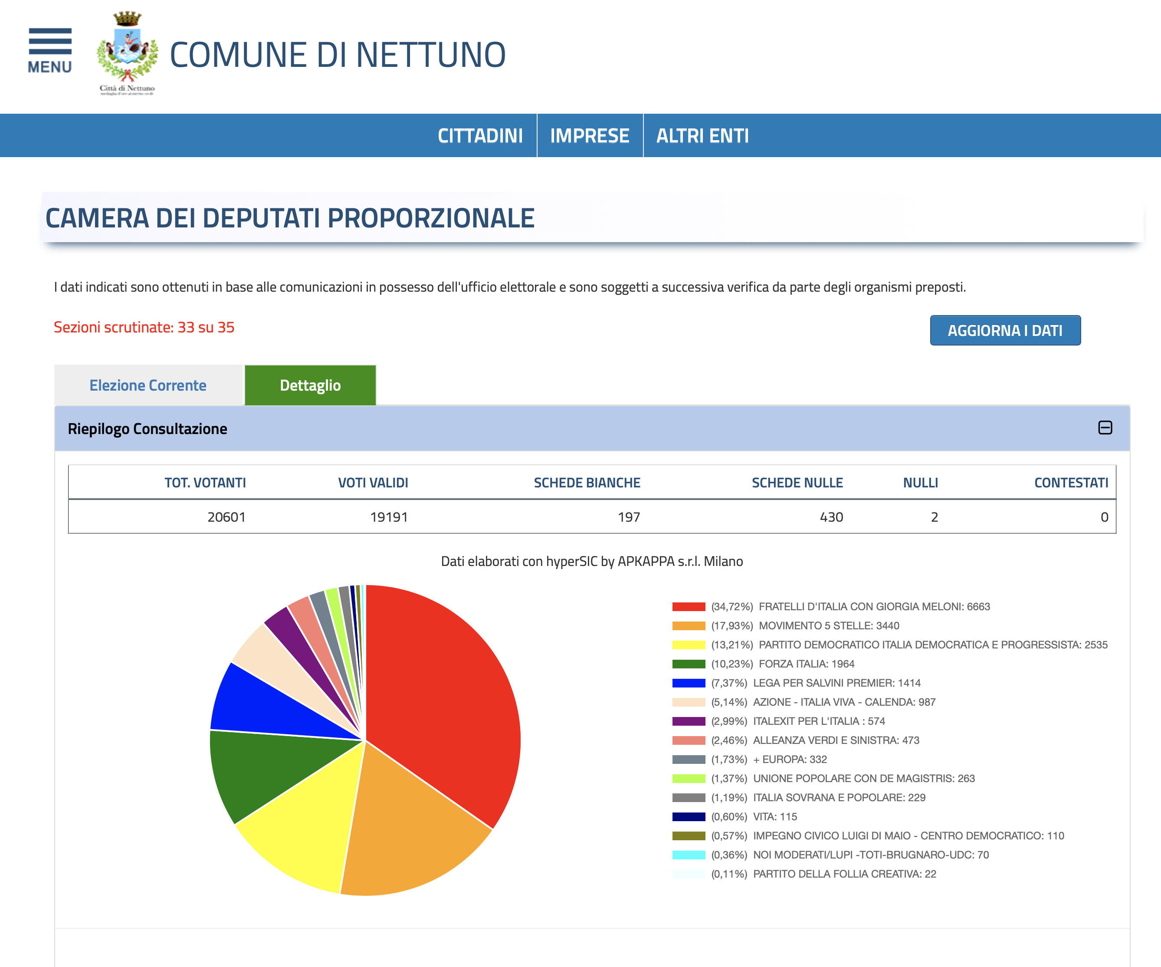Click the blank ballots value 197
The width and height of the screenshot is (1161, 967).
point(629,516)
